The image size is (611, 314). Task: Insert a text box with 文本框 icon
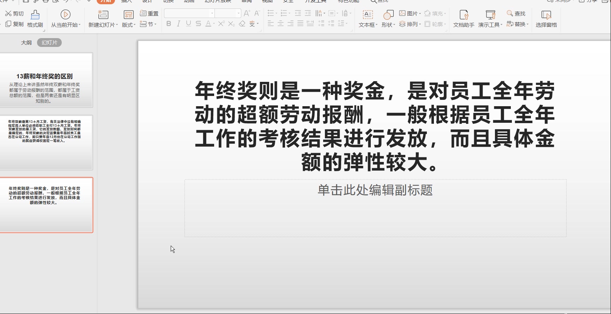pos(368,15)
